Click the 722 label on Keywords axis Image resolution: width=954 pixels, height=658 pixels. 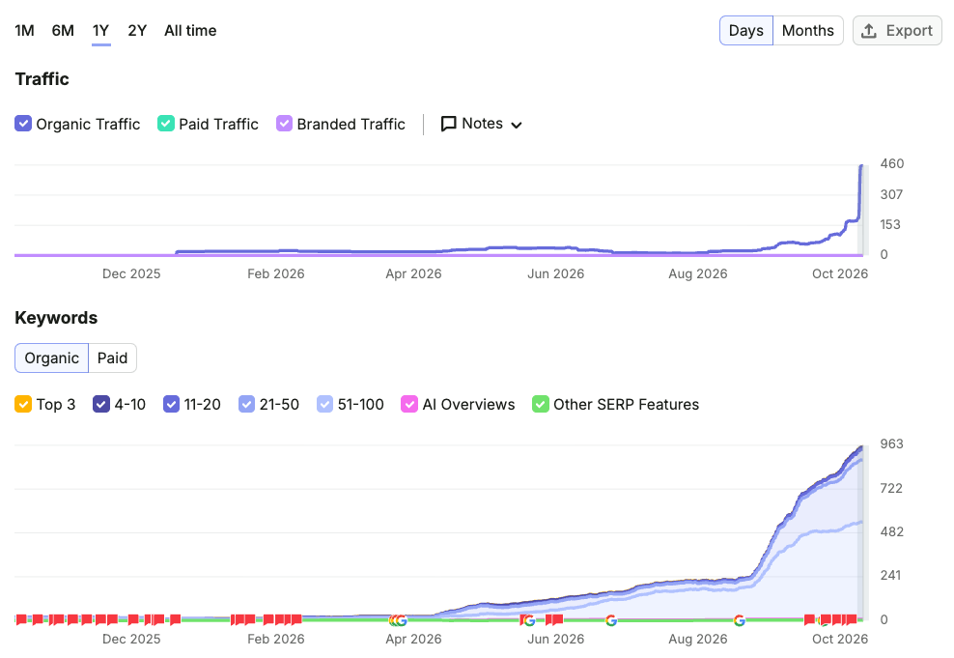coord(891,488)
